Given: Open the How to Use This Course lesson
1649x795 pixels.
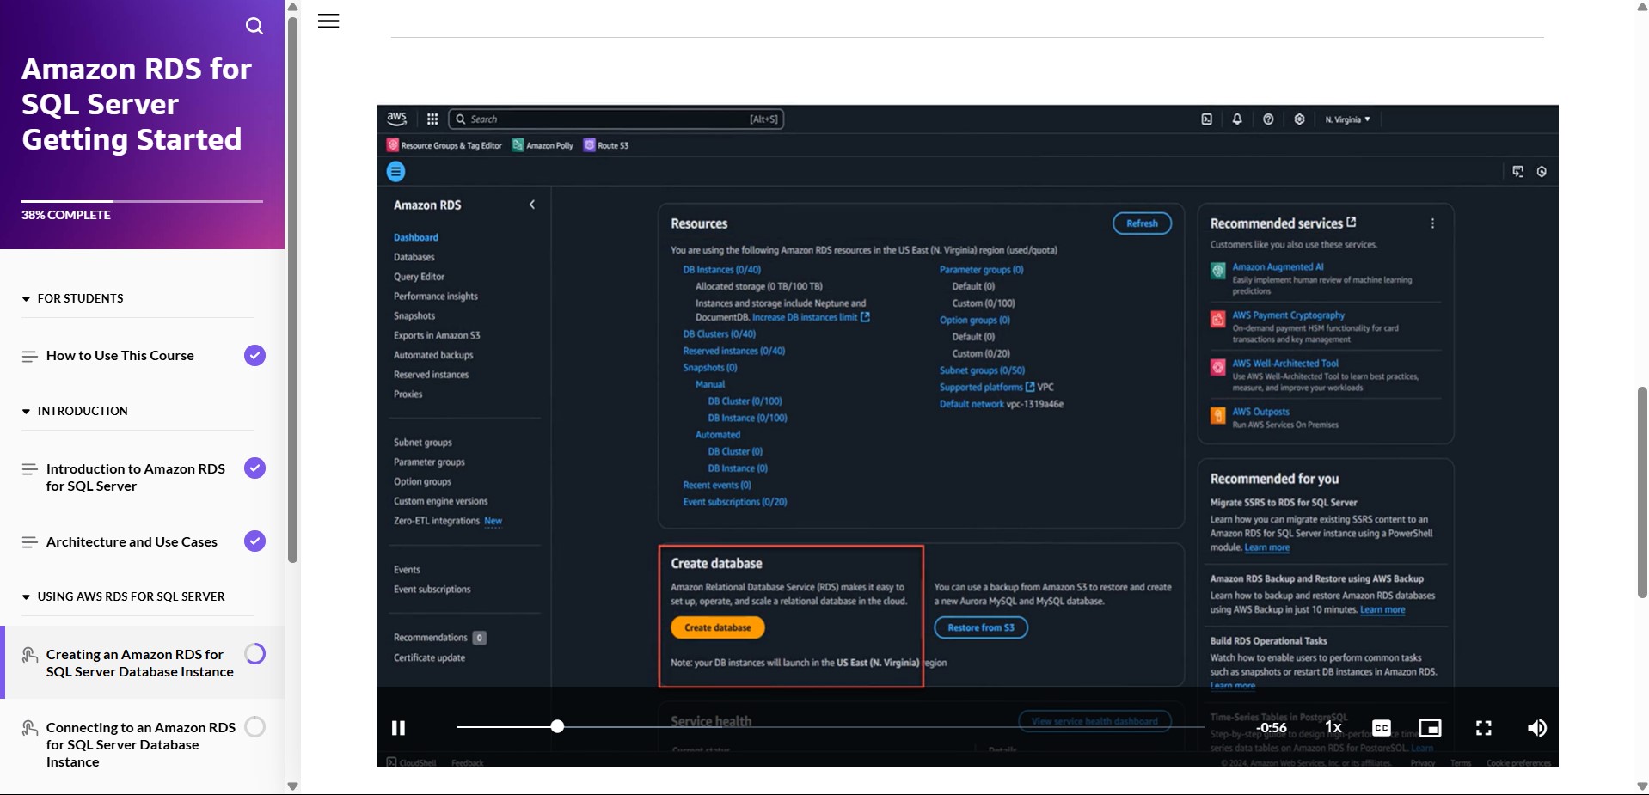Looking at the screenshot, I should click(120, 356).
